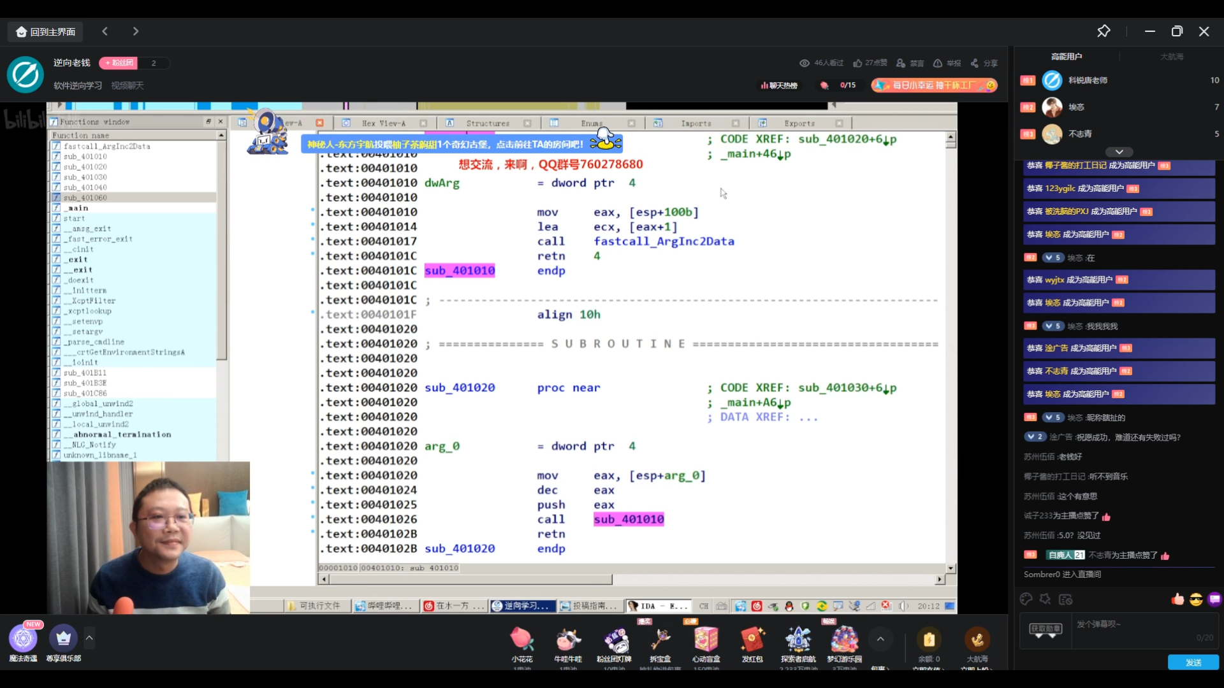Return to the main interface via 回到主界面
Screen dimensions: 1224x688
point(46,32)
